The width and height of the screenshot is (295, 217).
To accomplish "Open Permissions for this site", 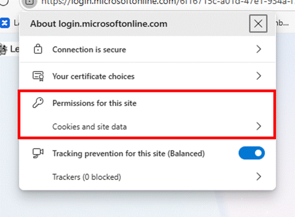I will pyautogui.click(x=94, y=103).
